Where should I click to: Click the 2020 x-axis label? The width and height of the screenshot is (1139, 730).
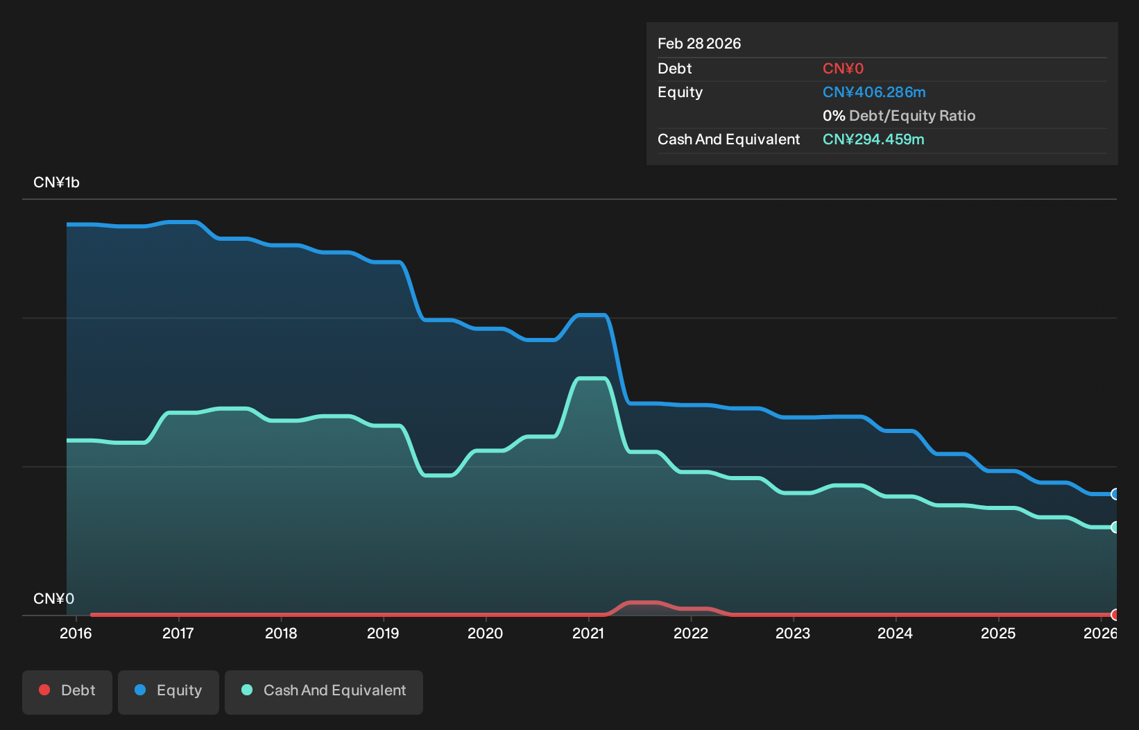(486, 634)
